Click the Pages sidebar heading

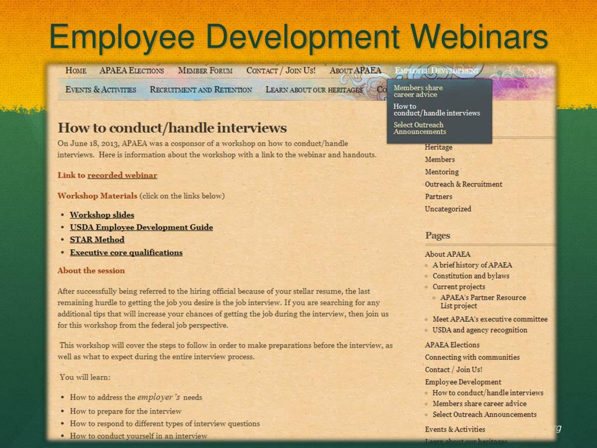[x=437, y=236]
